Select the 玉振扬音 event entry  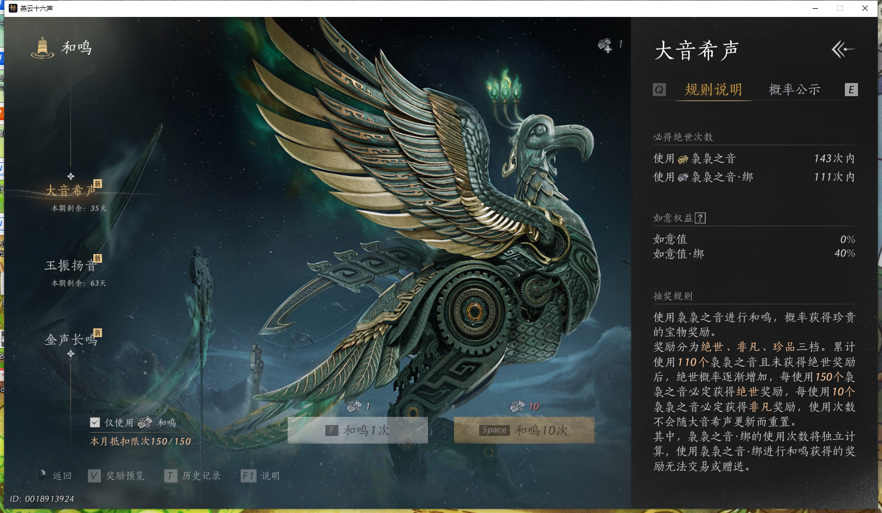71,266
